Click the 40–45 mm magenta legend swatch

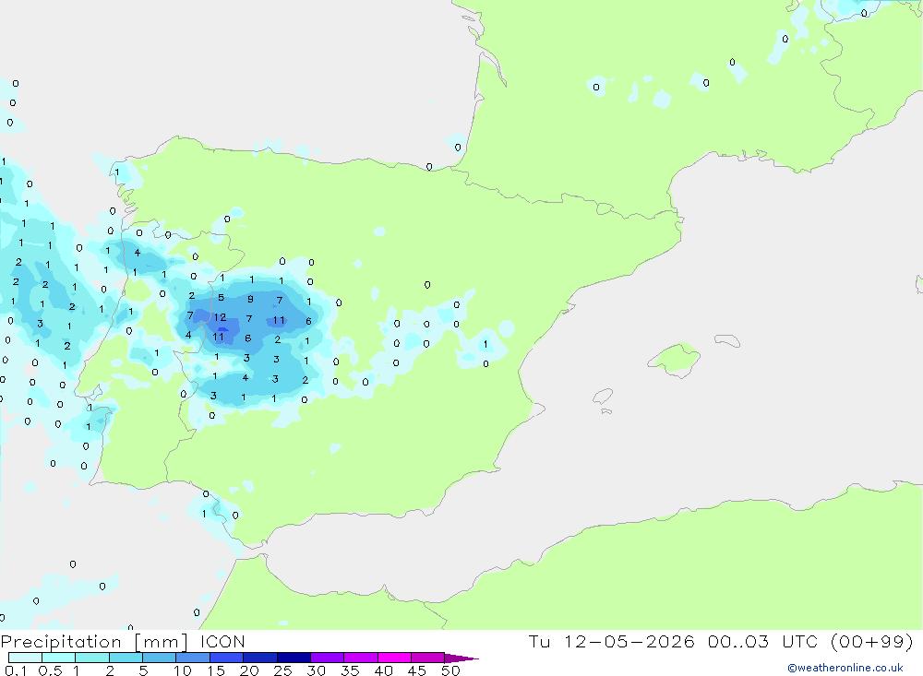tap(394, 658)
